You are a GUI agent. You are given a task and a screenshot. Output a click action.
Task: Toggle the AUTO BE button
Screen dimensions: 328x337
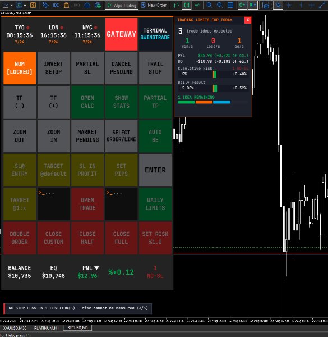(155, 136)
